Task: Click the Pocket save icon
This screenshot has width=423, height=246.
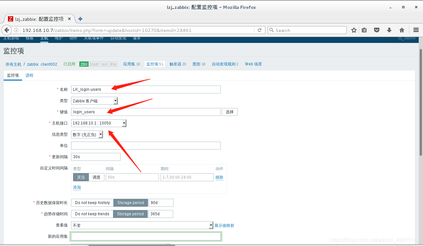Action: pyautogui.click(x=377, y=30)
